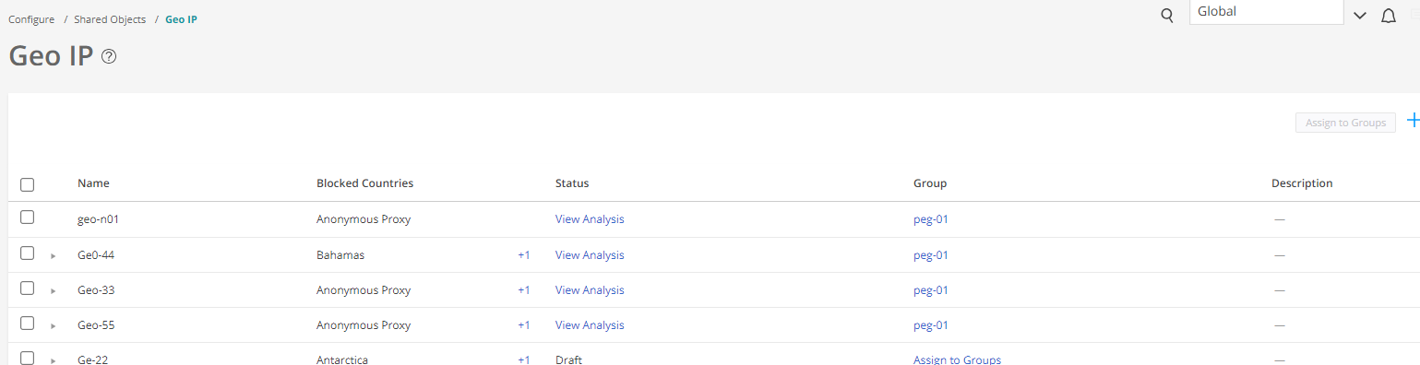Click the Group column header
Screen dimensions: 1420x365
tap(930, 183)
